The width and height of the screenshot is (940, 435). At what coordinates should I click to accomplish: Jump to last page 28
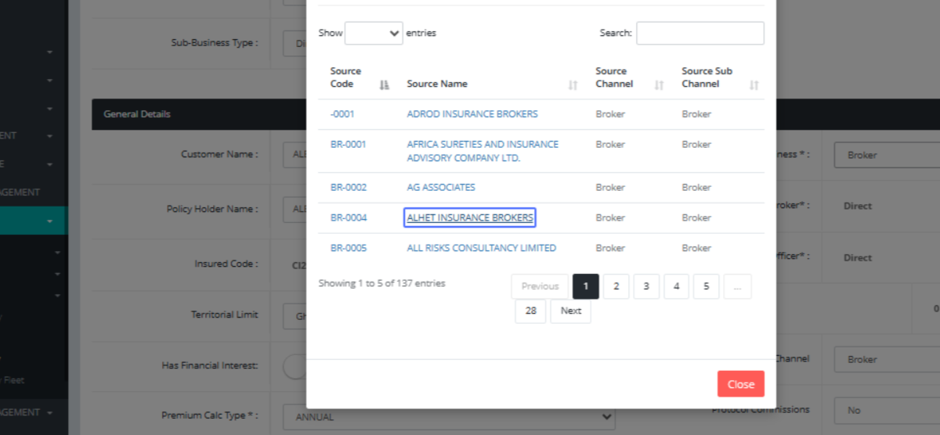click(x=531, y=311)
